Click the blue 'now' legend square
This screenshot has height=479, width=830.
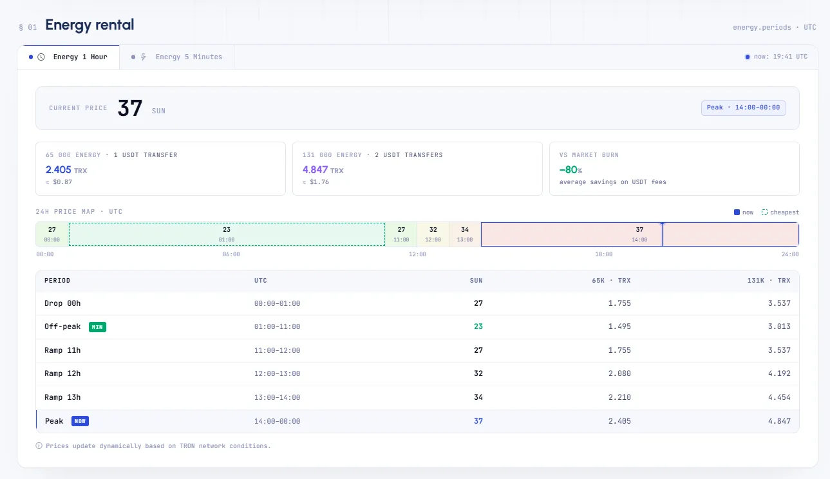(x=737, y=212)
